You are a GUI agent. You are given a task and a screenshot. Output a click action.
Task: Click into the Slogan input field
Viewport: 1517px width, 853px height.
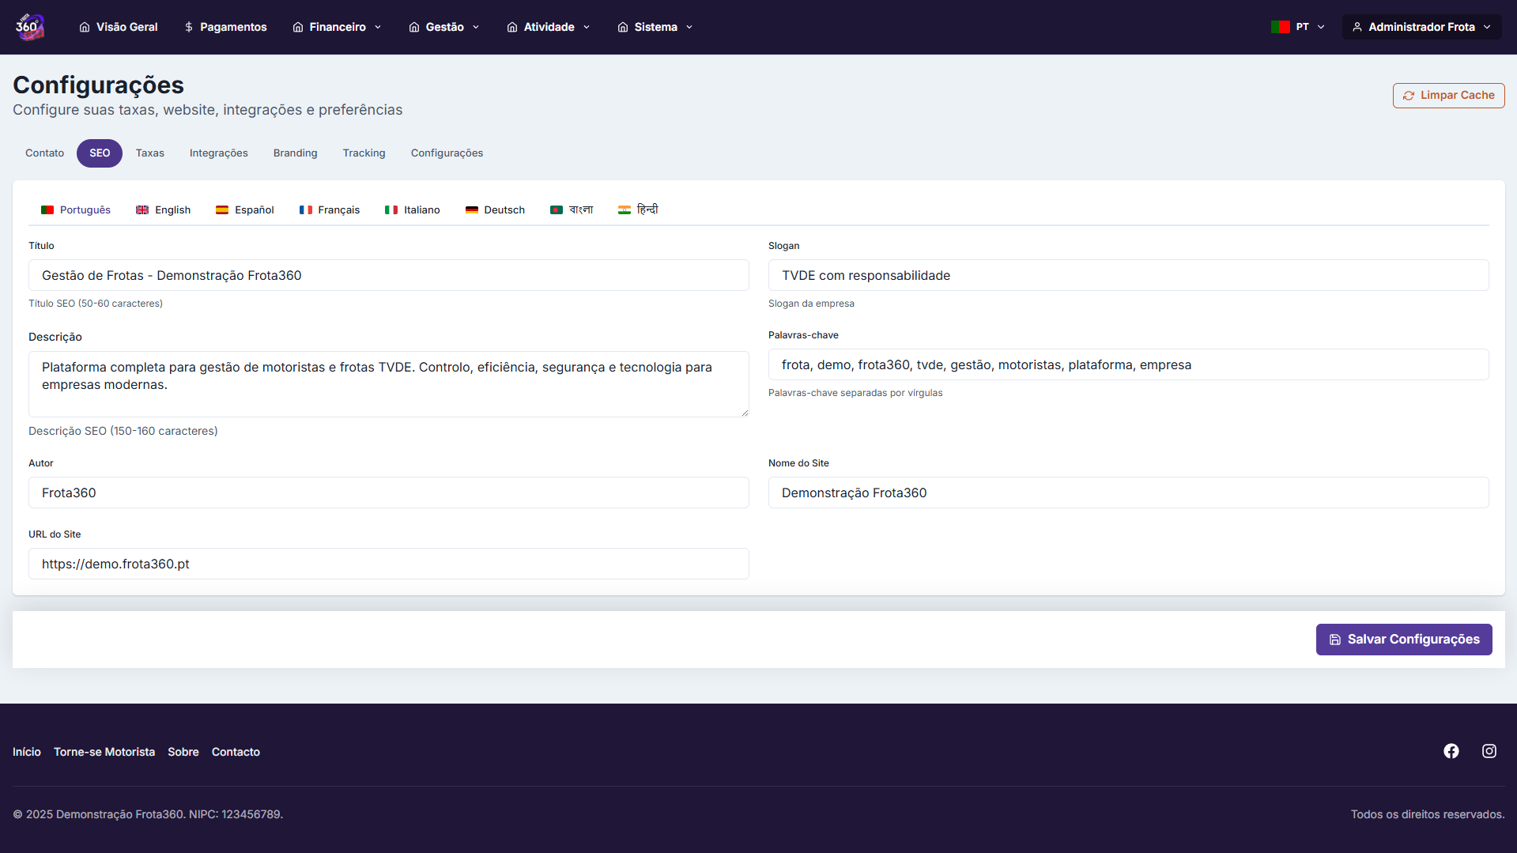tap(1128, 275)
